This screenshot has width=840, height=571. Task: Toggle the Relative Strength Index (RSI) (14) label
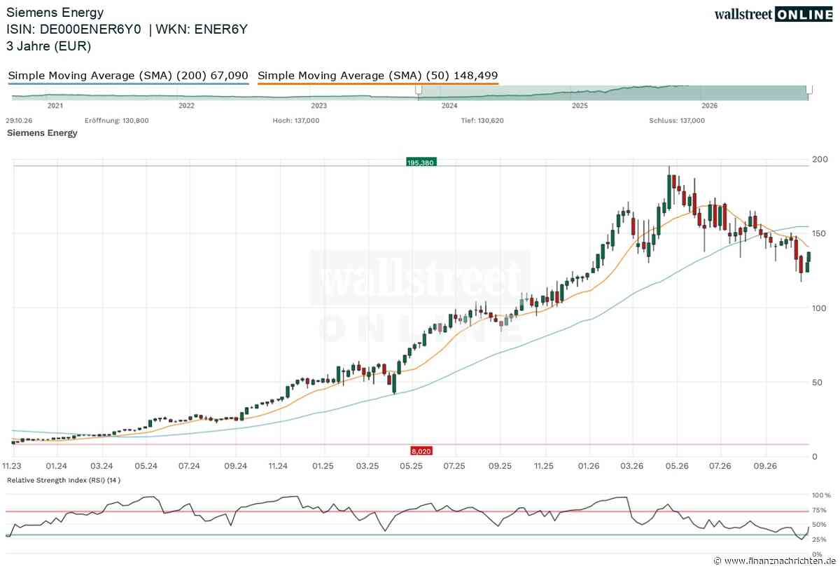point(64,481)
